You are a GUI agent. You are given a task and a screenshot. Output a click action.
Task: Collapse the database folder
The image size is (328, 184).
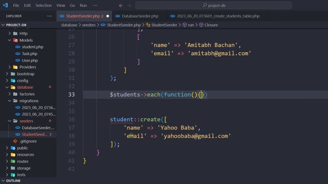pyautogui.click(x=7, y=87)
